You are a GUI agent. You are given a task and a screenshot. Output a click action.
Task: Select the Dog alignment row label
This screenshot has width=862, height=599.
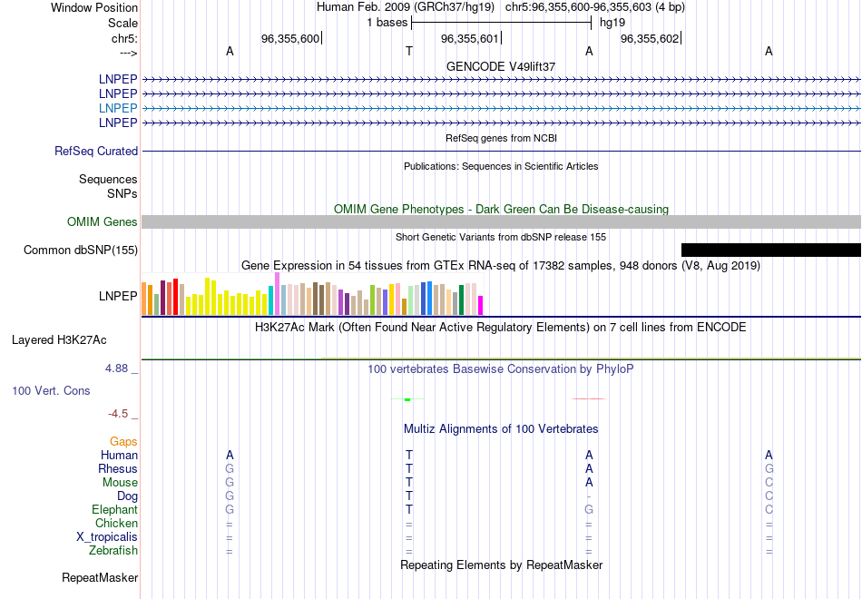[127, 496]
